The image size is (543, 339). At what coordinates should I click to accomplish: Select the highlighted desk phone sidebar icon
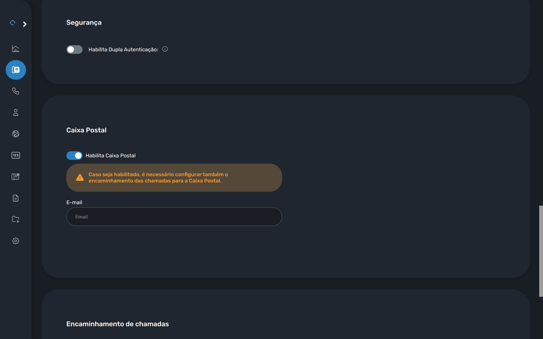pos(16,70)
